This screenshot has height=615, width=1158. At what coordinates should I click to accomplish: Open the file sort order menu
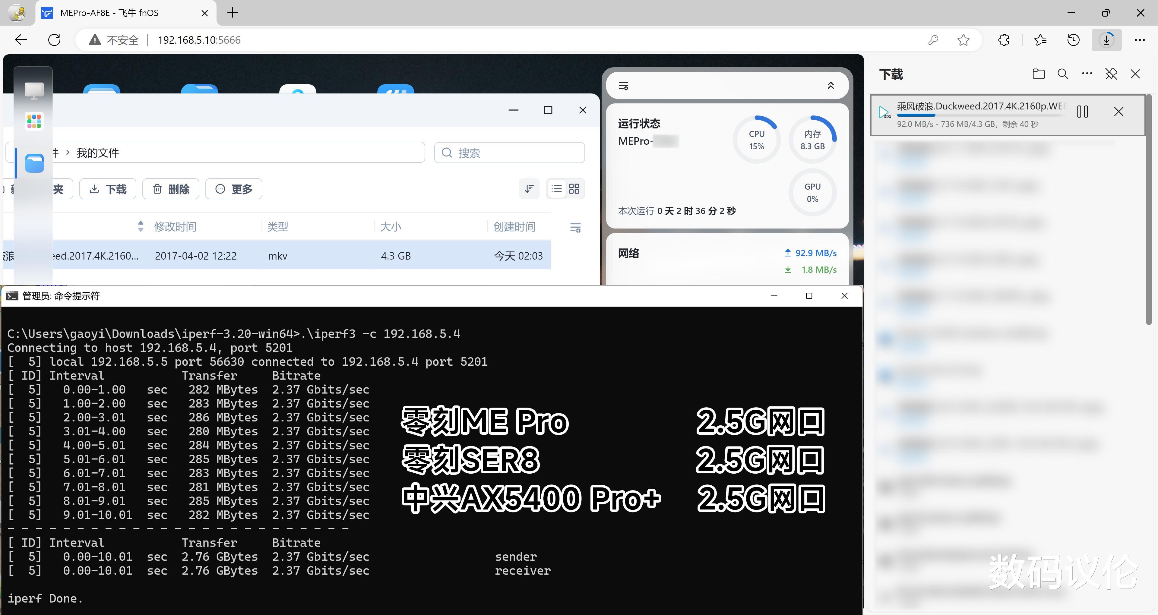click(529, 189)
